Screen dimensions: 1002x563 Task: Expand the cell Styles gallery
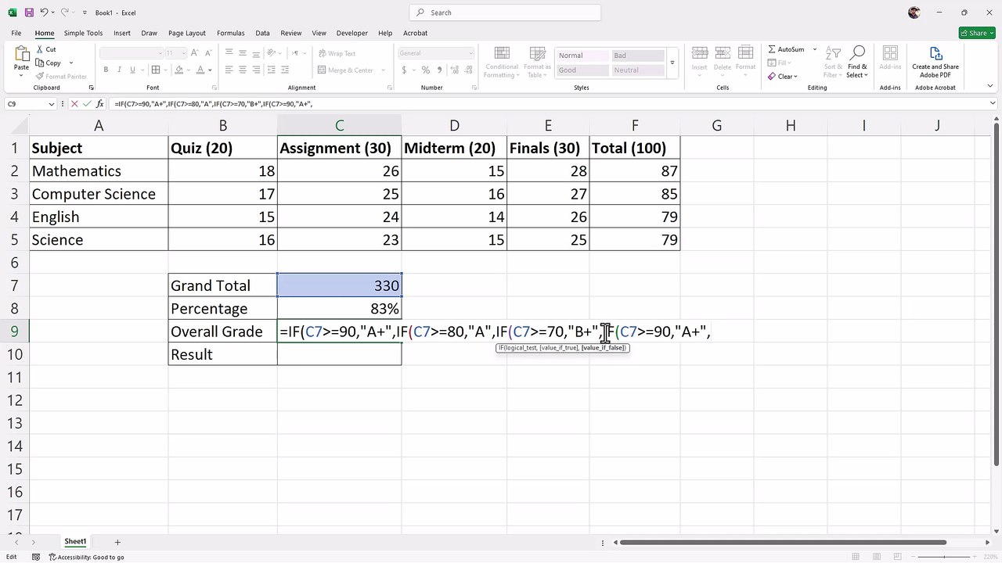point(672,63)
